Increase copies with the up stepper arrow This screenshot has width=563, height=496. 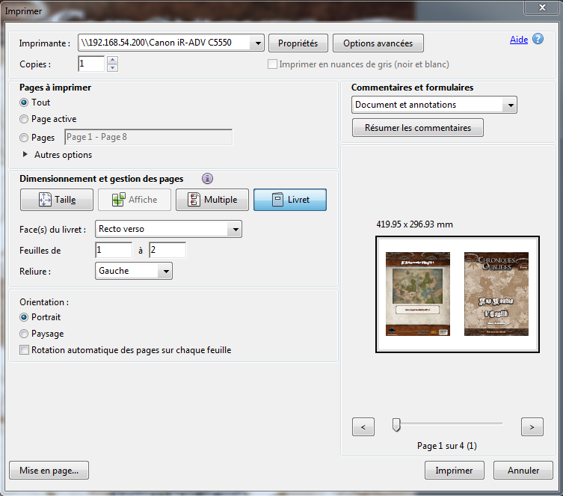[x=112, y=60]
